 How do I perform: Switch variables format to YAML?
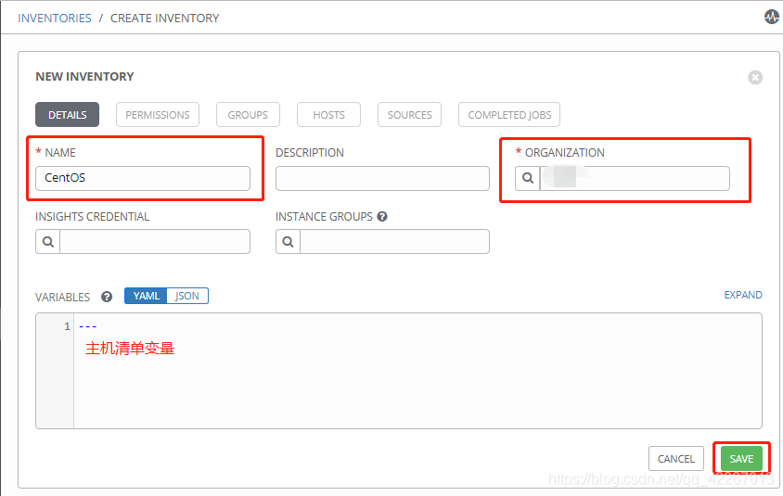coord(146,296)
